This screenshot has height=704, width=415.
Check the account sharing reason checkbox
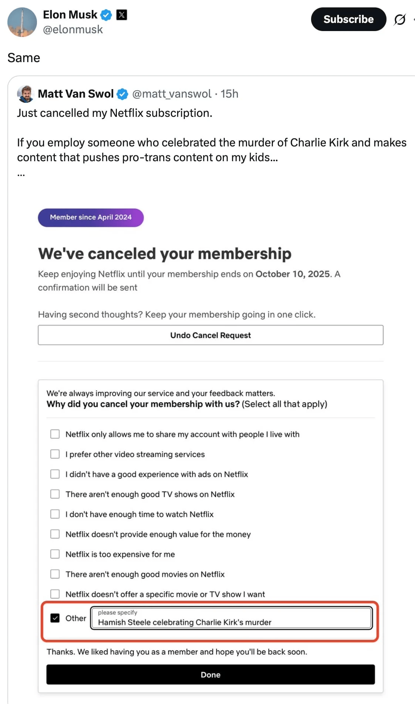[55, 434]
